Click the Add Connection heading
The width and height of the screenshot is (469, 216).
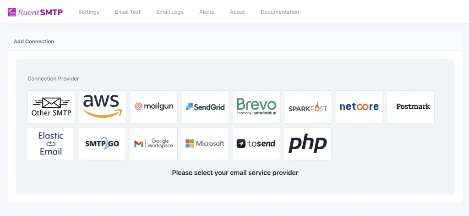pos(34,41)
